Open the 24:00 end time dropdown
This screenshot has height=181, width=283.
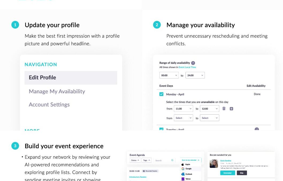point(195,75)
